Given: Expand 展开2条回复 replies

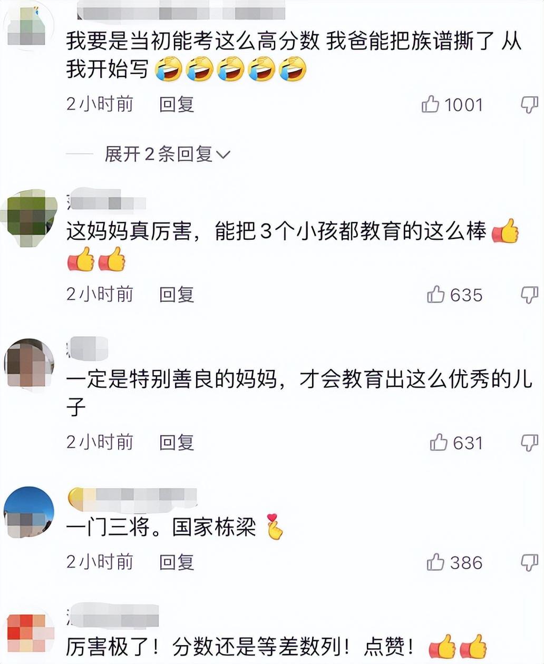Looking at the screenshot, I should pyautogui.click(x=168, y=154).
